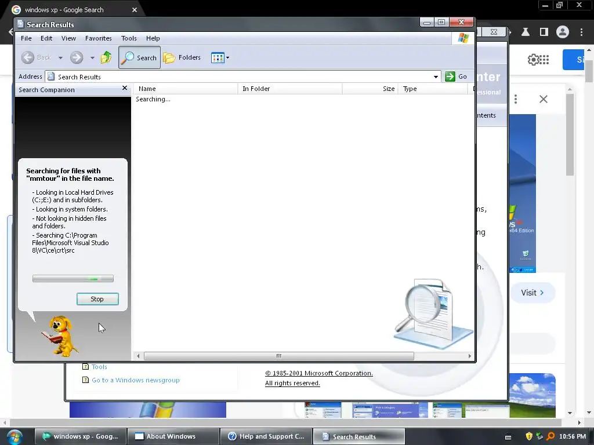Image resolution: width=594 pixels, height=445 pixels.
Task: Click the horizontal scrollbar thumb in results
Action: point(279,356)
